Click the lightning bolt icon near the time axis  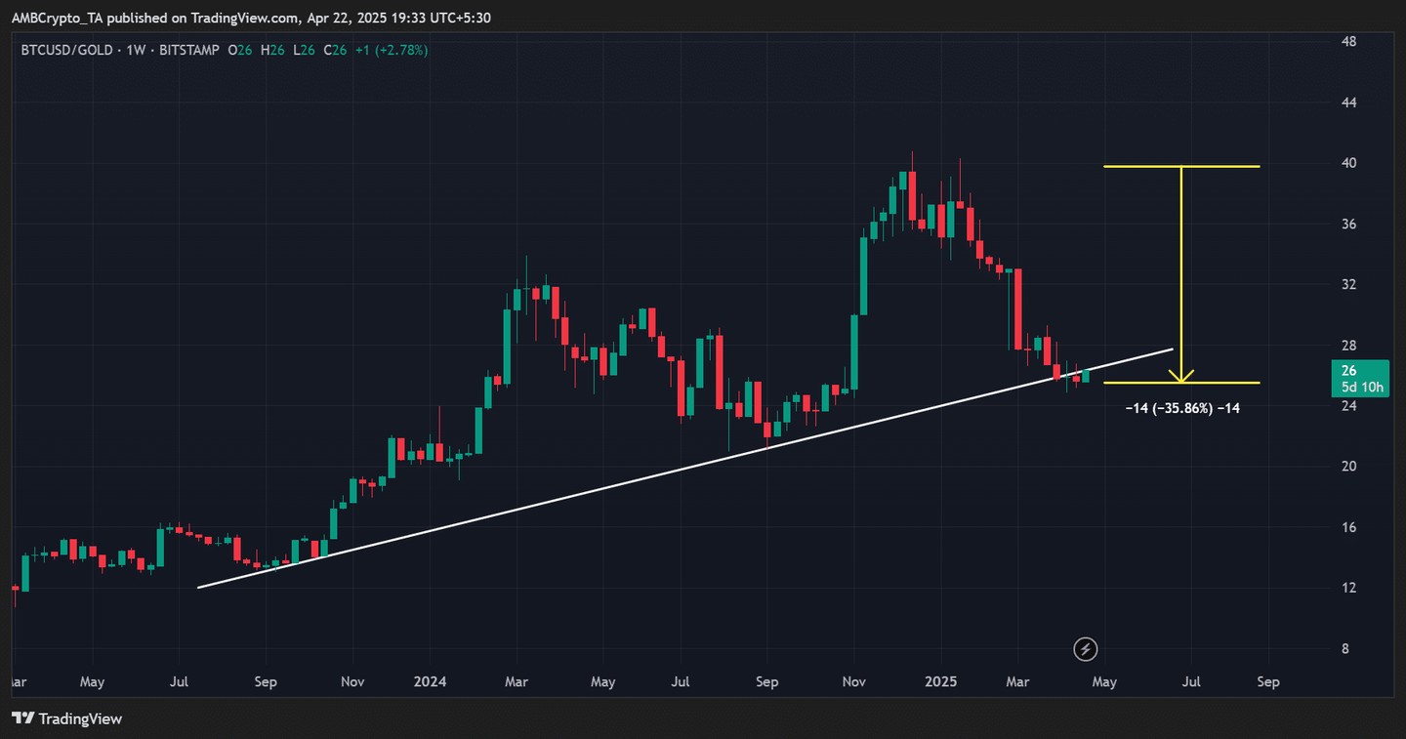(x=1085, y=648)
